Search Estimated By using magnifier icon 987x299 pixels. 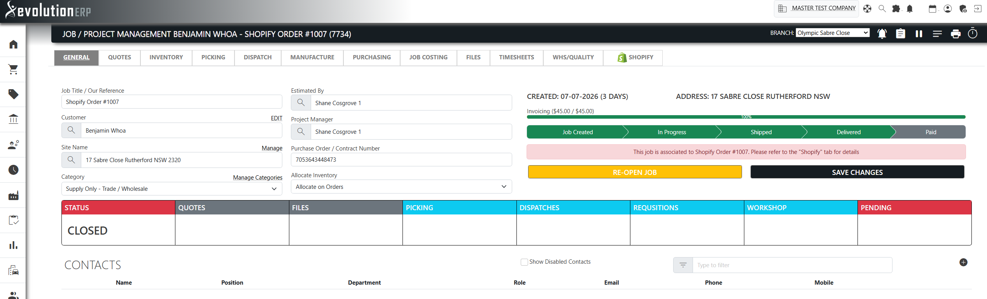pos(301,103)
